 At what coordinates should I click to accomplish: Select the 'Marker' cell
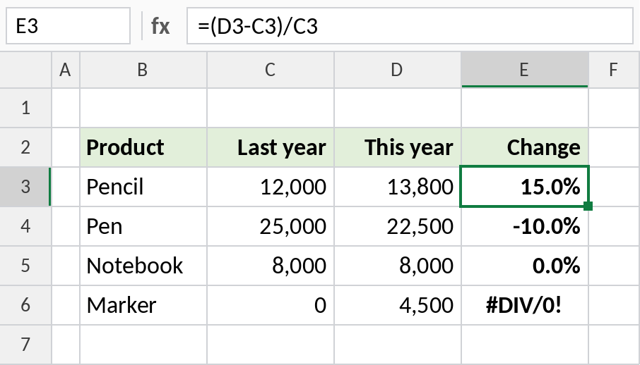(143, 304)
